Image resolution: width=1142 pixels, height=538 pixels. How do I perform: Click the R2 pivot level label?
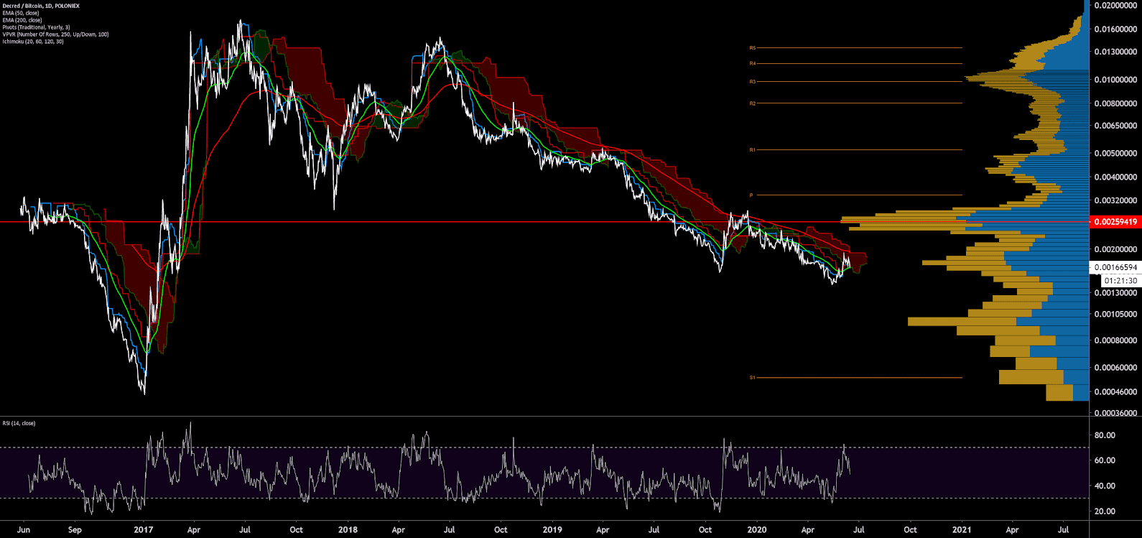coord(753,103)
